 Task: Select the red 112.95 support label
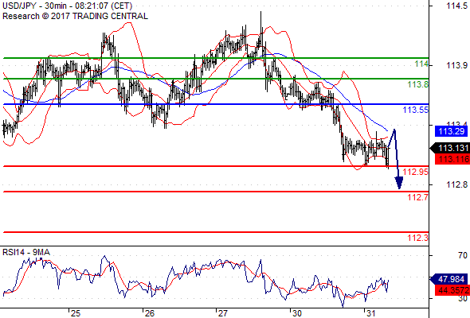tap(416, 172)
